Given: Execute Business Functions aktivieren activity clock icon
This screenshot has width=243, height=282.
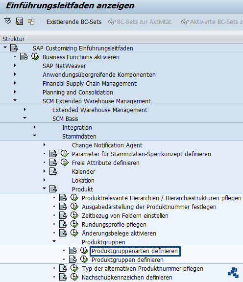Looking at the screenshot, I should tap(35, 57).
